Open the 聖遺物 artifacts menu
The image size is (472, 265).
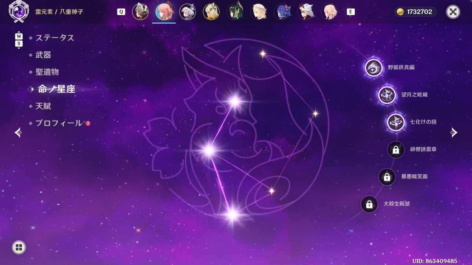47,72
